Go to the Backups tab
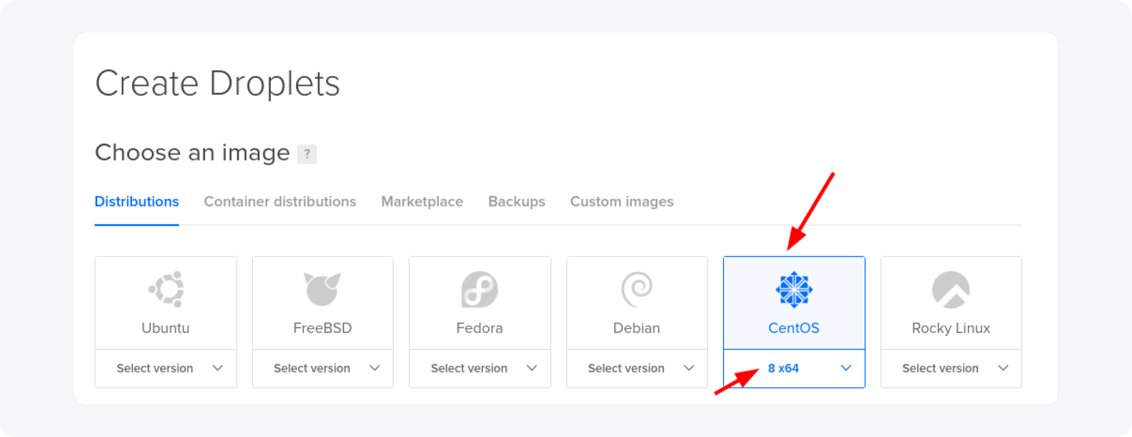 tap(516, 202)
